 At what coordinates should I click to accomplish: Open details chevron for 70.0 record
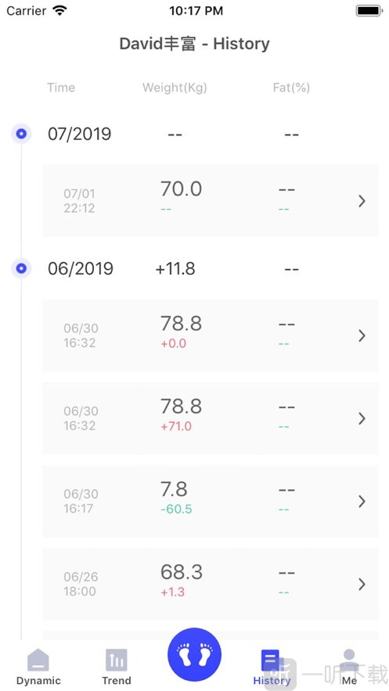tap(362, 201)
